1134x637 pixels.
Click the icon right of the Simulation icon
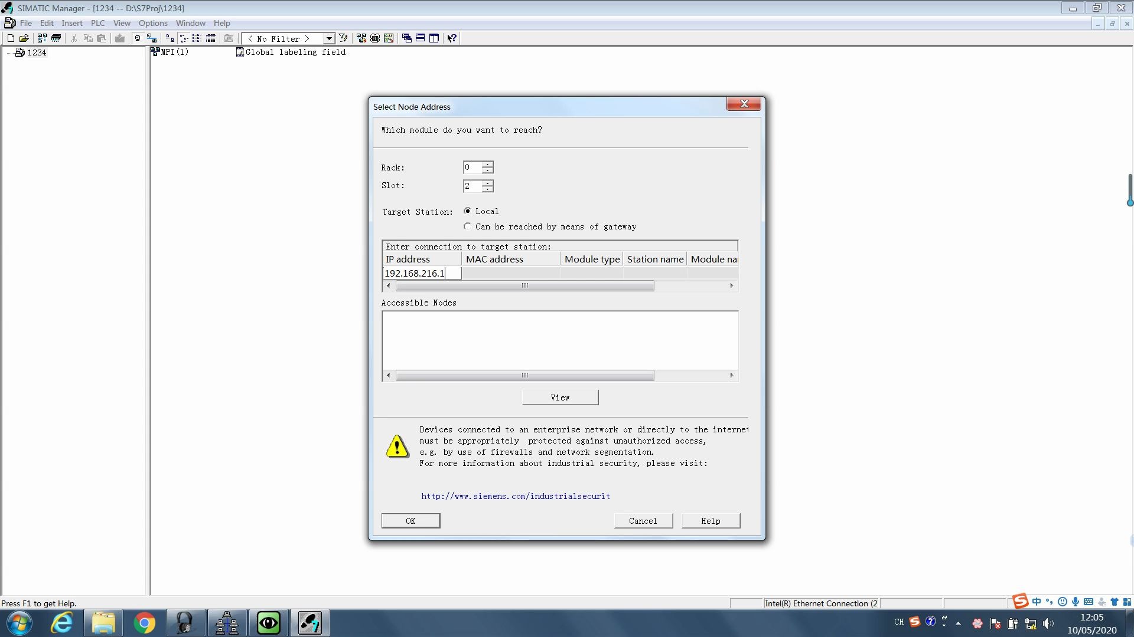click(389, 38)
